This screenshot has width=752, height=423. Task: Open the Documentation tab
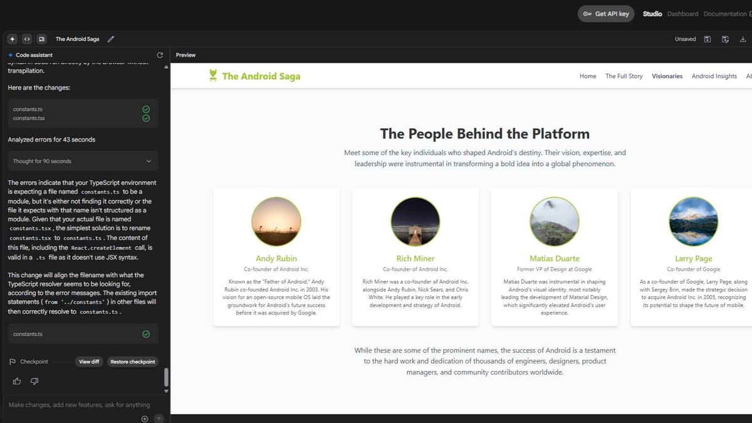point(725,14)
